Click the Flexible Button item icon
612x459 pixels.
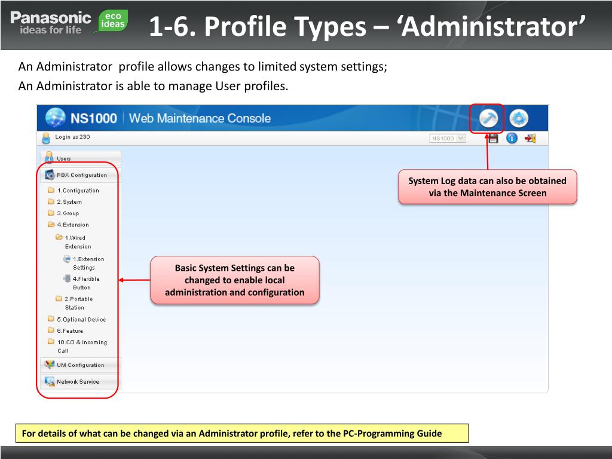click(x=67, y=279)
